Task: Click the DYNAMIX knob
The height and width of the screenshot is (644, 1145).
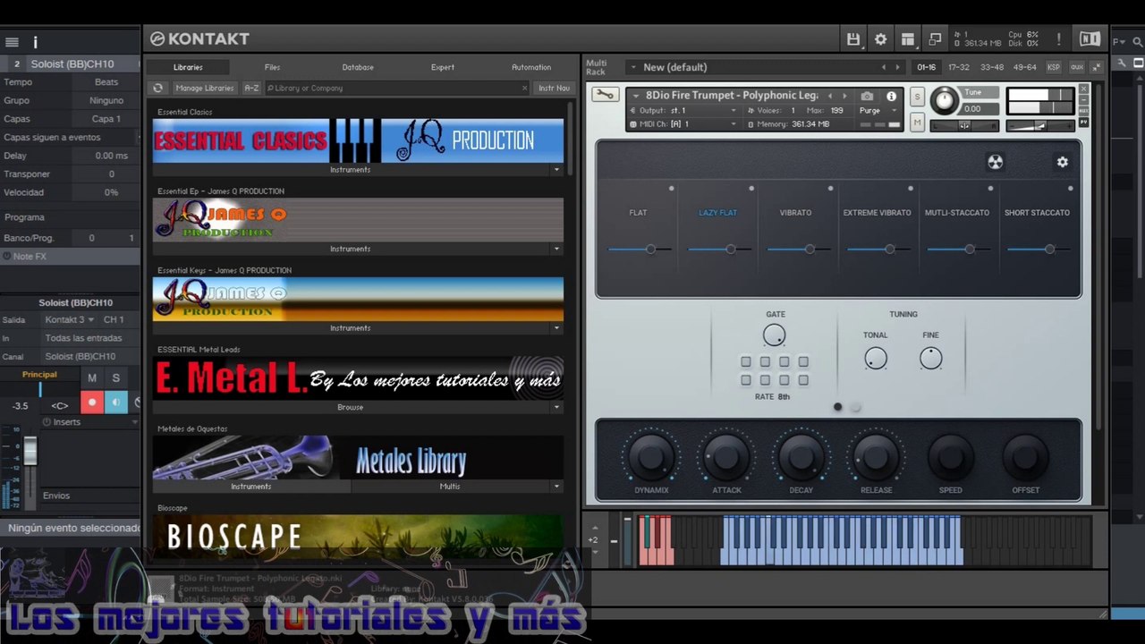Action: click(x=651, y=456)
